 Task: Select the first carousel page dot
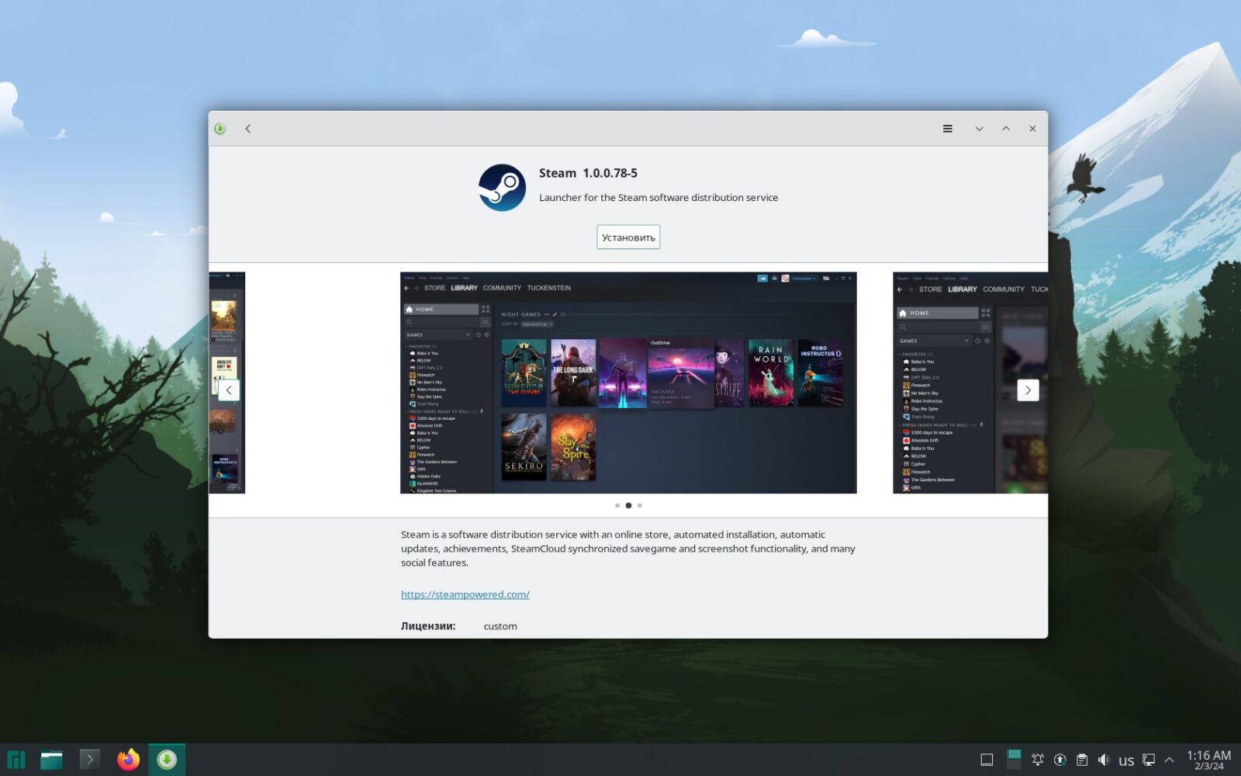(x=617, y=505)
